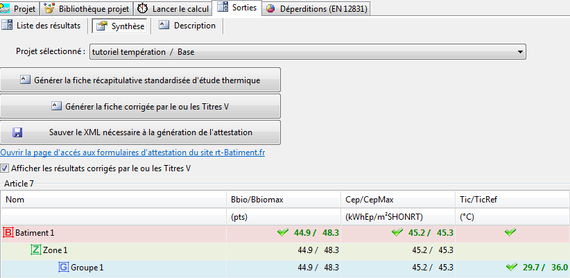Click the Sorties tab results icon

tap(223, 7)
